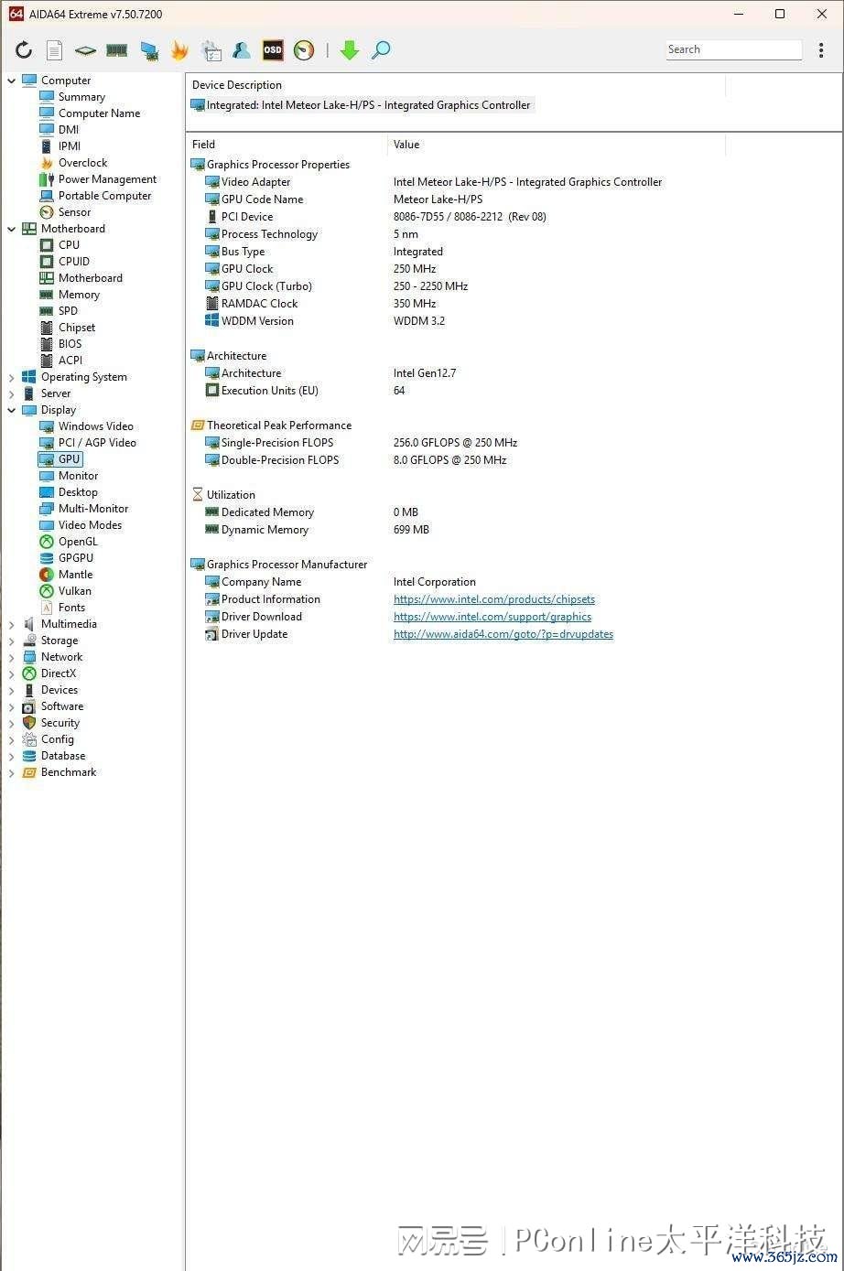Open the DMI tree item

coord(69,130)
